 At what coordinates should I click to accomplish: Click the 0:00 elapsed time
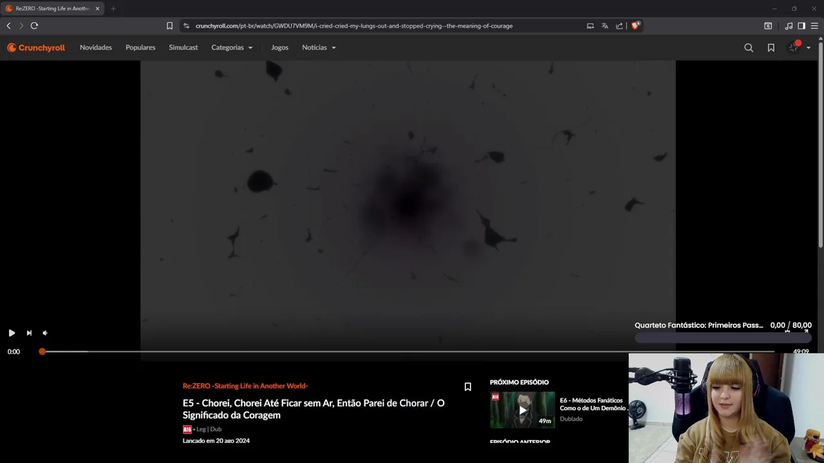14,352
